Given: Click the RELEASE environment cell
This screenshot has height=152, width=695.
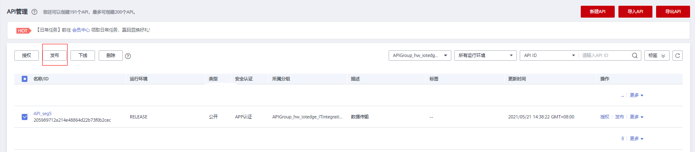Looking at the screenshot, I should tap(138, 117).
